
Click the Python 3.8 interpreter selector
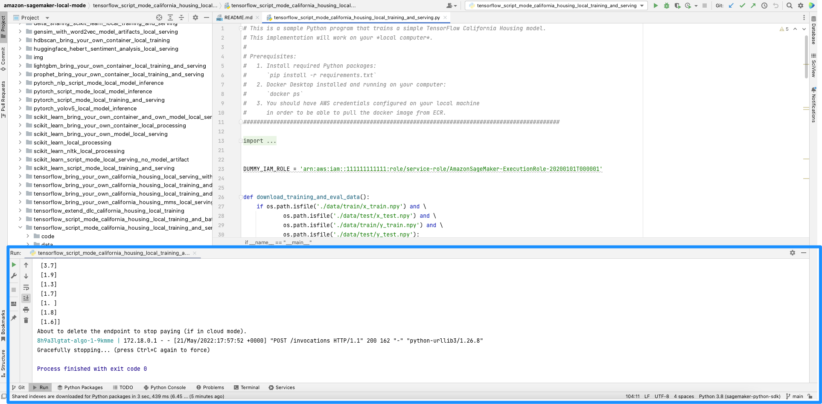(x=740, y=396)
